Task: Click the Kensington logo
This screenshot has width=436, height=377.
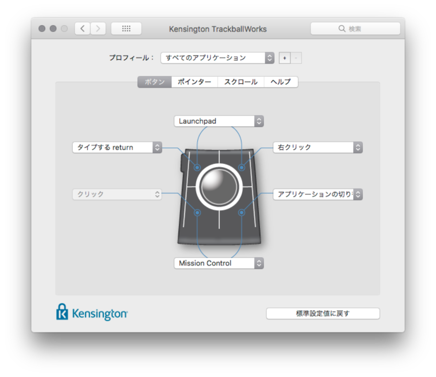Action: 92,313
